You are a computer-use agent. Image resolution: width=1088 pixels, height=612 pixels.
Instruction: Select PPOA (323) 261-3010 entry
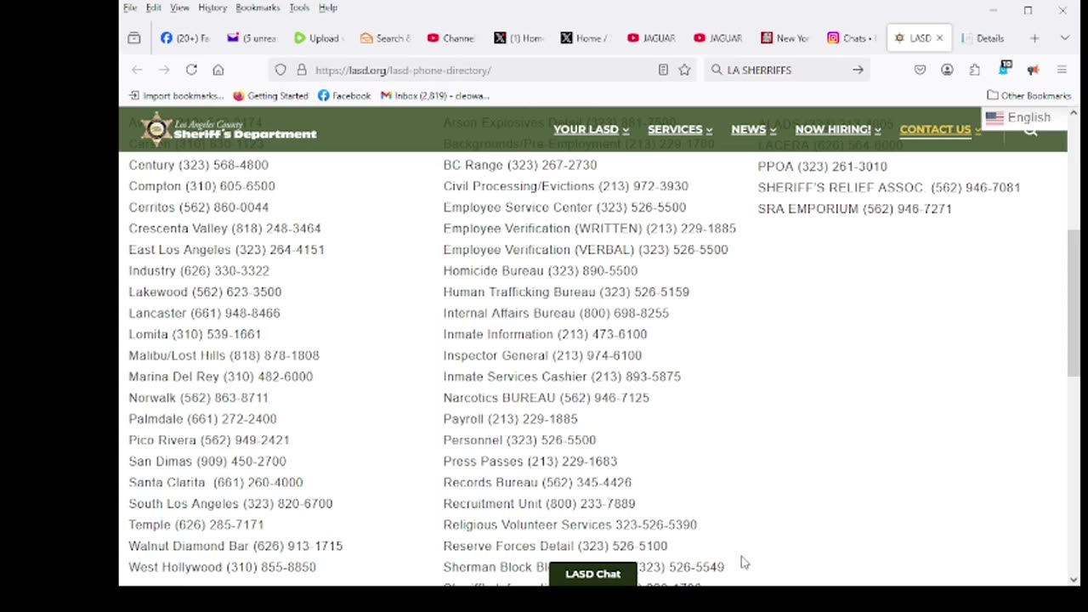[x=822, y=167]
